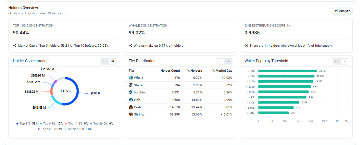Click the > $1M bar in Wallet Depth
This screenshot has width=364, height=145.
pyautogui.click(x=273, y=113)
